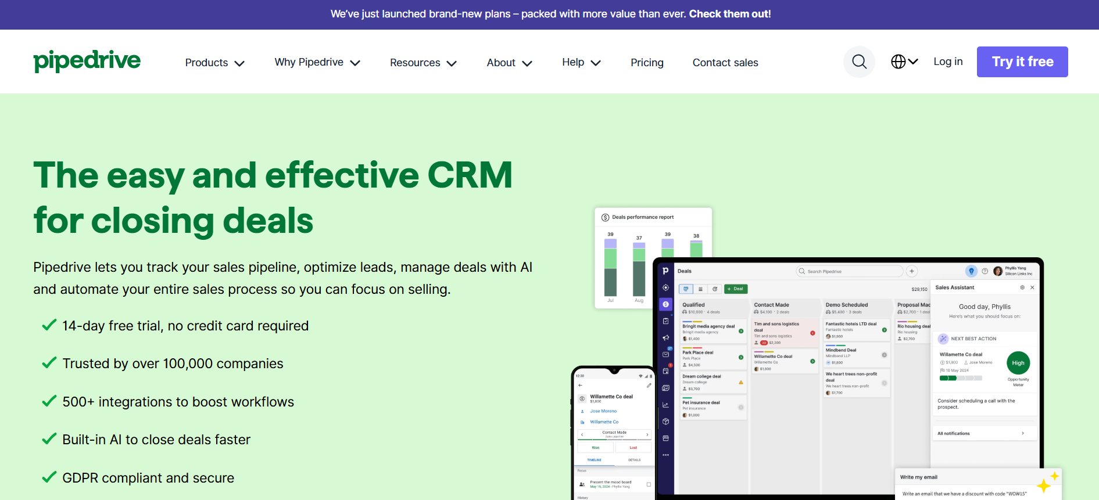Viewport: 1099px width, 500px height.
Task: Expand the Help menu
Action: [x=581, y=62]
